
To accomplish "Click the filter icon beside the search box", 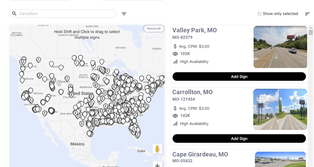I will click(124, 14).
